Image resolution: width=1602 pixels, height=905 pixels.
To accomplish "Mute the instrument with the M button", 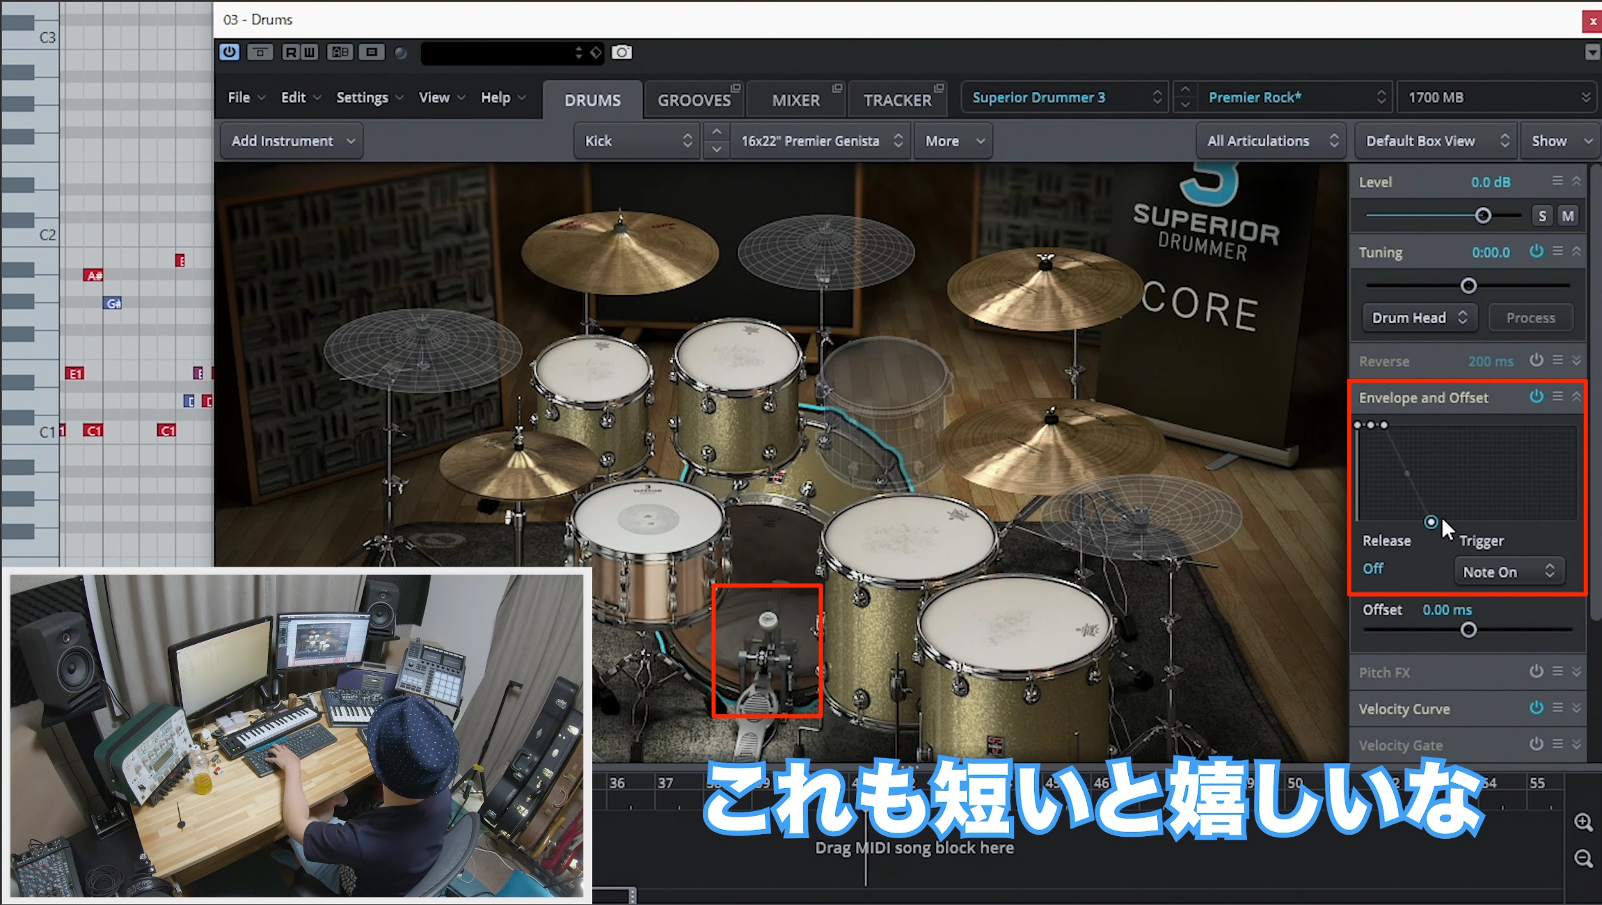I will point(1568,216).
